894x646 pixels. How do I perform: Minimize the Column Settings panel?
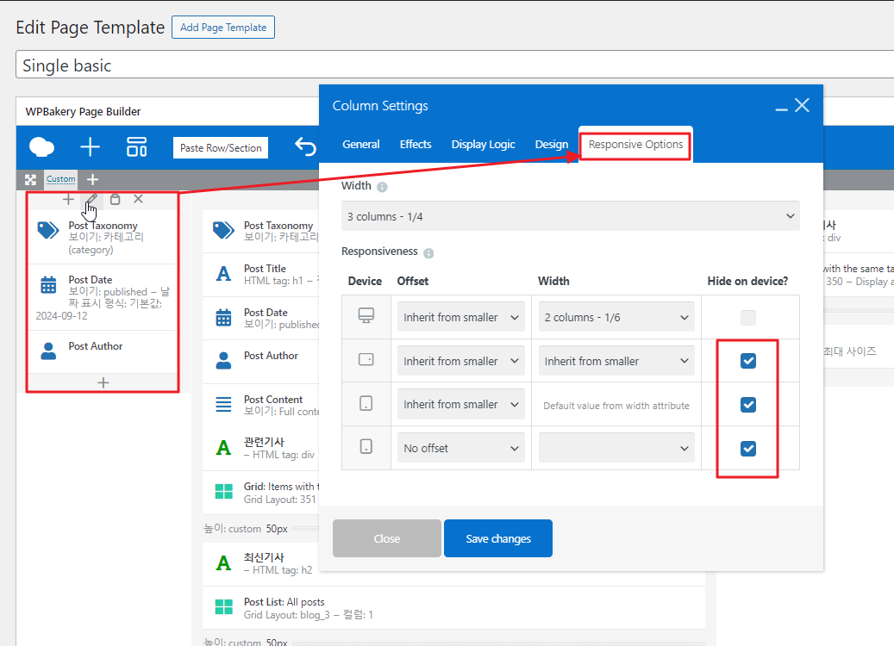(782, 109)
